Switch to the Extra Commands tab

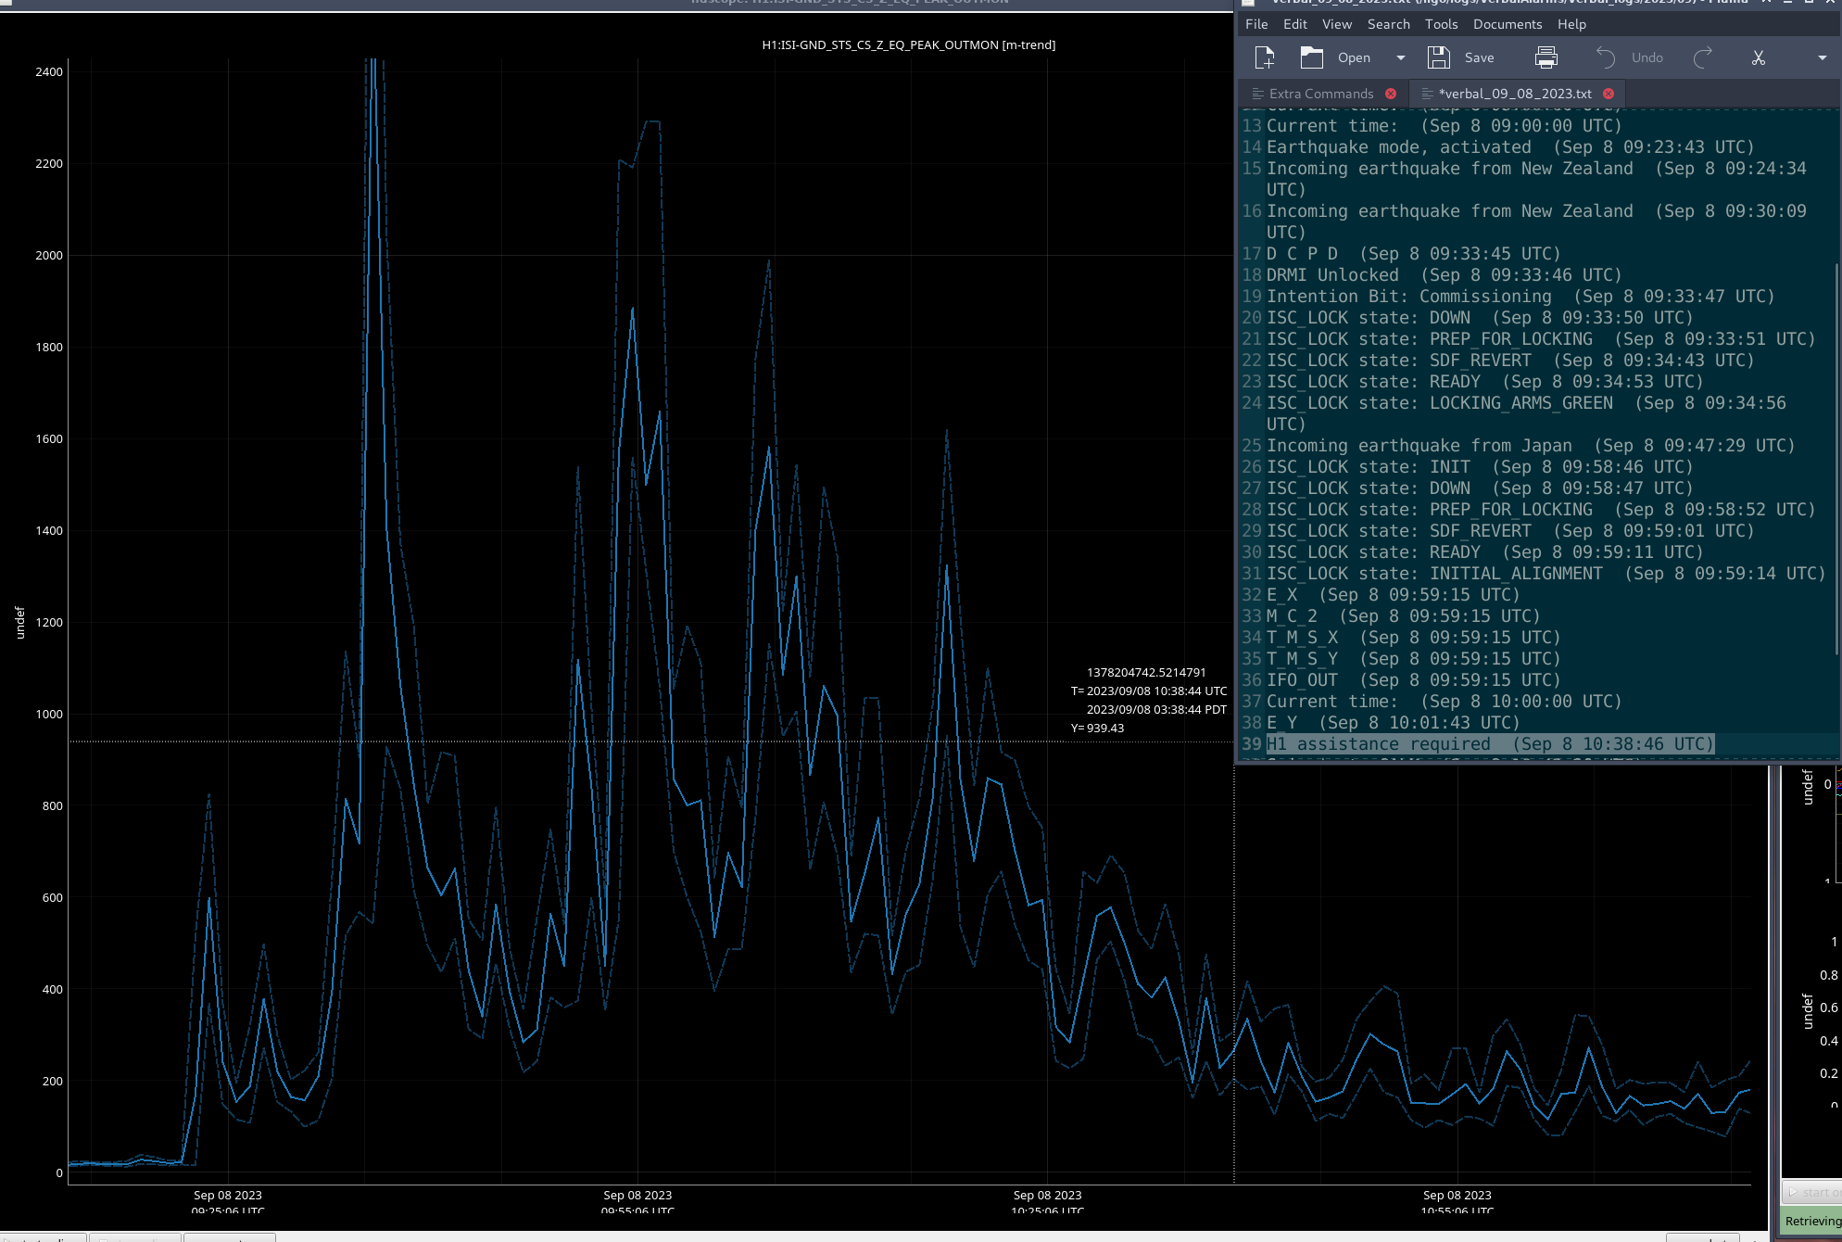pyautogui.click(x=1321, y=94)
